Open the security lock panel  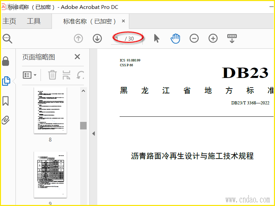point(5,61)
